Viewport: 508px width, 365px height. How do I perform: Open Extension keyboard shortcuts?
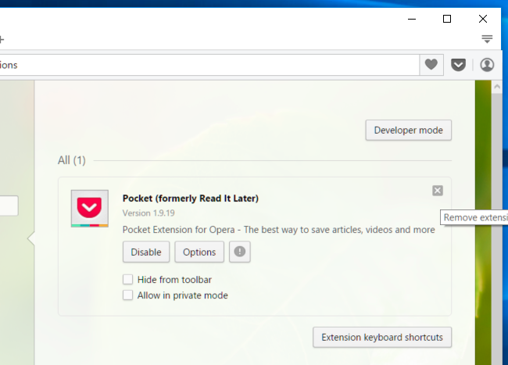pos(382,337)
